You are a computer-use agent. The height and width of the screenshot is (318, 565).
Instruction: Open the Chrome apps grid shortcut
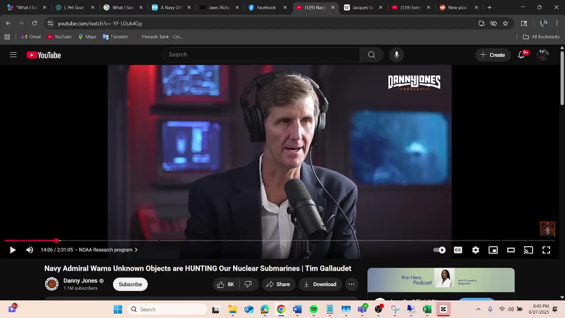tap(7, 37)
